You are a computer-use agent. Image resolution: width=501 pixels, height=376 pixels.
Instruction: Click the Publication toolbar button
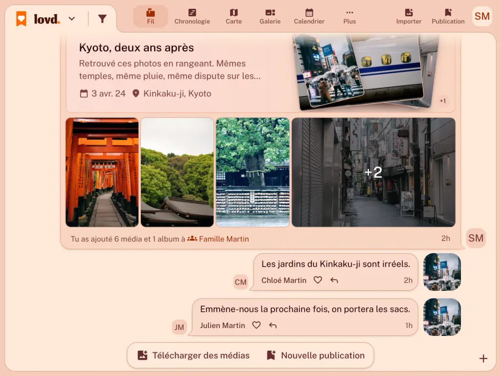pyautogui.click(x=448, y=17)
